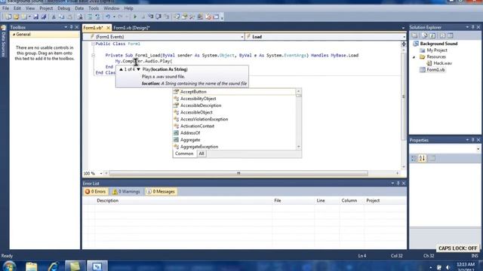This screenshot has width=483, height=271.
Task: Click the Step Over toolbar icon
Action: tap(158, 17)
